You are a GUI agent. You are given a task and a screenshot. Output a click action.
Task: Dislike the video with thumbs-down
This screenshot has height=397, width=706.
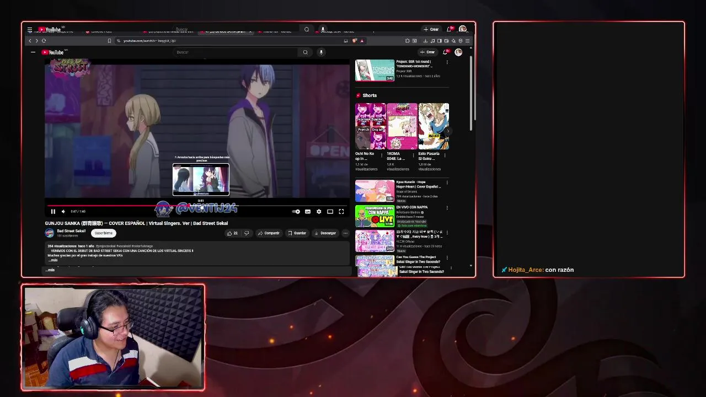(x=247, y=233)
